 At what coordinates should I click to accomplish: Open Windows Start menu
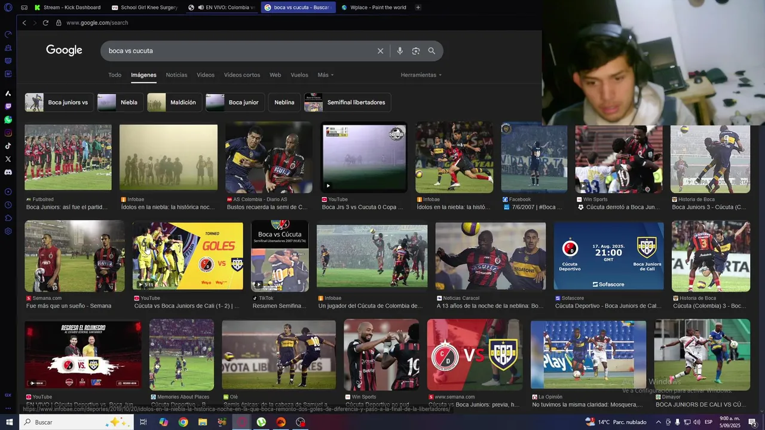[10, 422]
